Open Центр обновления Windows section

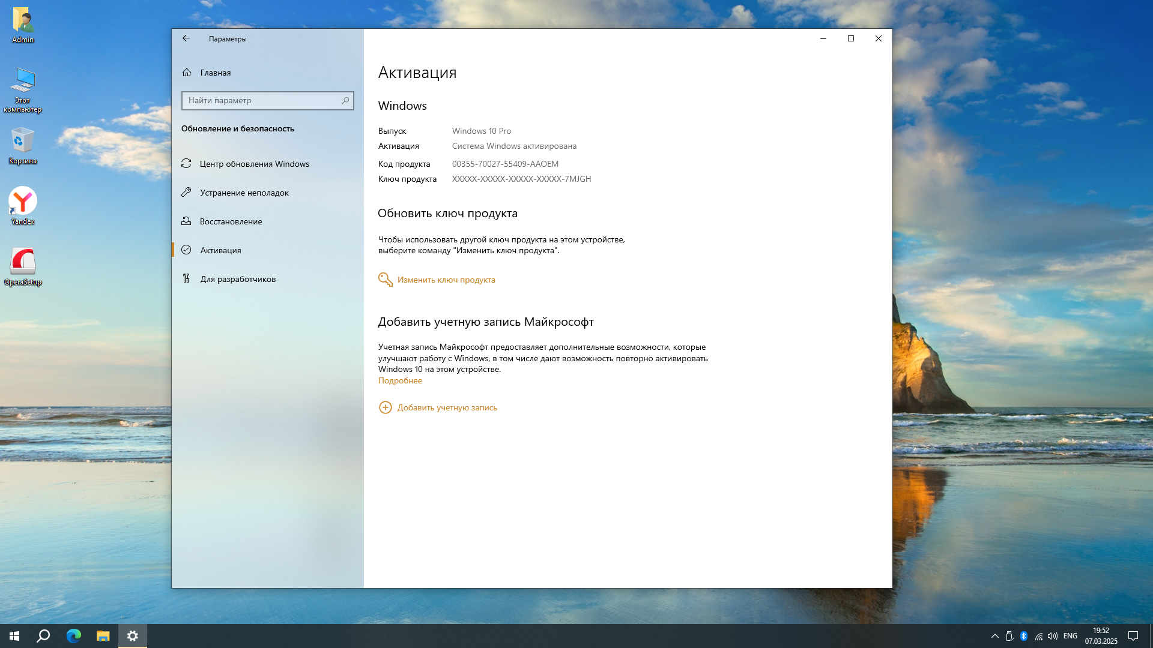tap(254, 164)
